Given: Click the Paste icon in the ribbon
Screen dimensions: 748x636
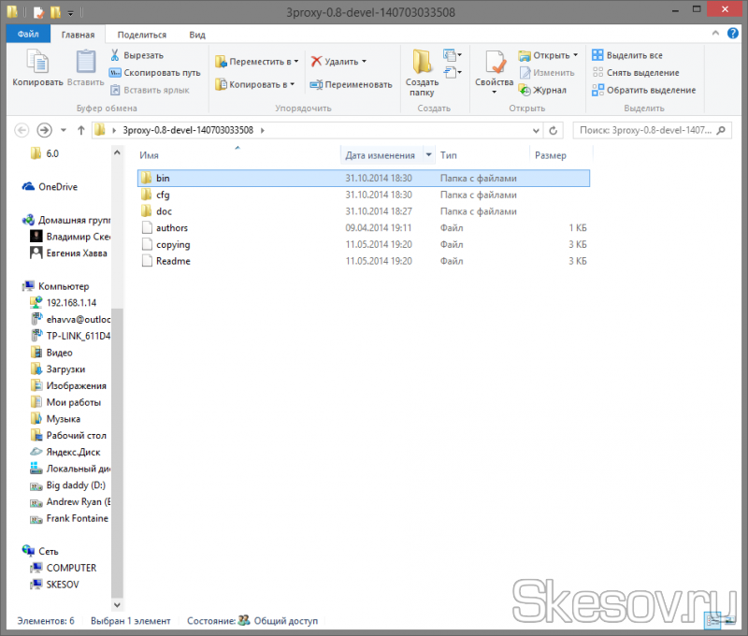Looking at the screenshot, I should 85,65.
